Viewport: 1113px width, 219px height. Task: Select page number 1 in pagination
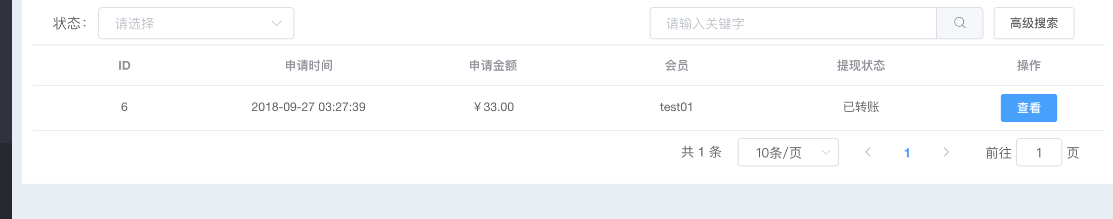[907, 153]
